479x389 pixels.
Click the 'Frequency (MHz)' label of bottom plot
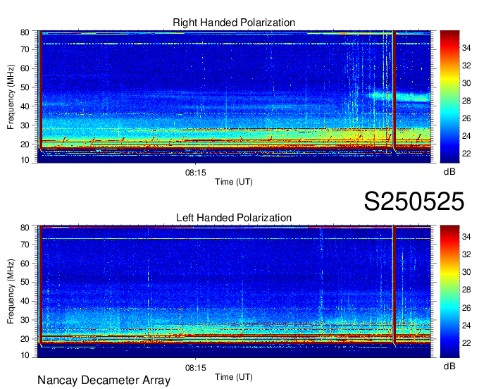pyautogui.click(x=11, y=292)
